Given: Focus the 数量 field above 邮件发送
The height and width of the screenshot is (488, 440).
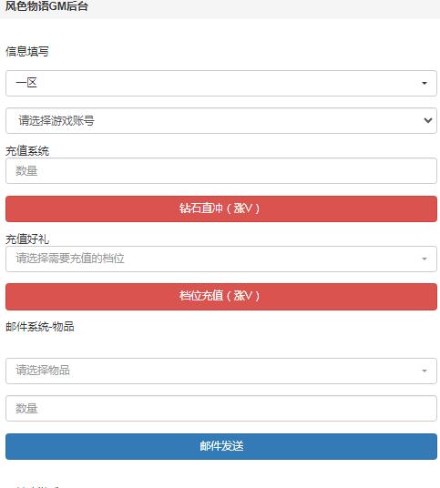Looking at the screenshot, I should point(221,408).
